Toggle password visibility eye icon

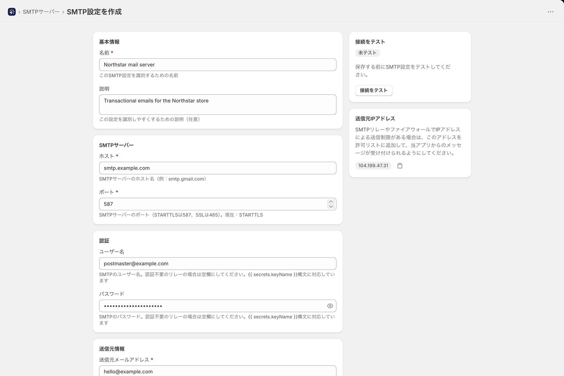point(330,306)
